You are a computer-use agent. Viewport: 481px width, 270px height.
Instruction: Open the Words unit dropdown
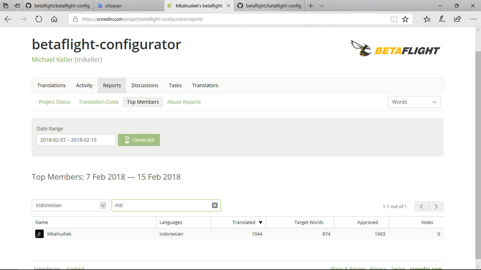pyautogui.click(x=414, y=102)
